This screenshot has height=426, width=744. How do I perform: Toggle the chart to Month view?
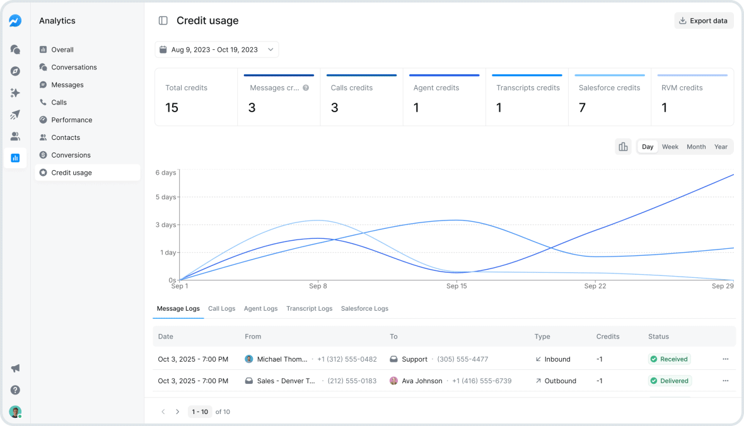[x=695, y=146]
